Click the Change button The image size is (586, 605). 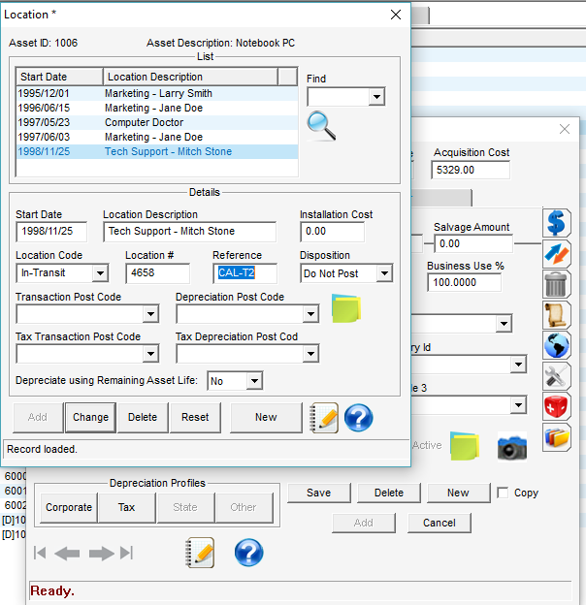tap(91, 418)
